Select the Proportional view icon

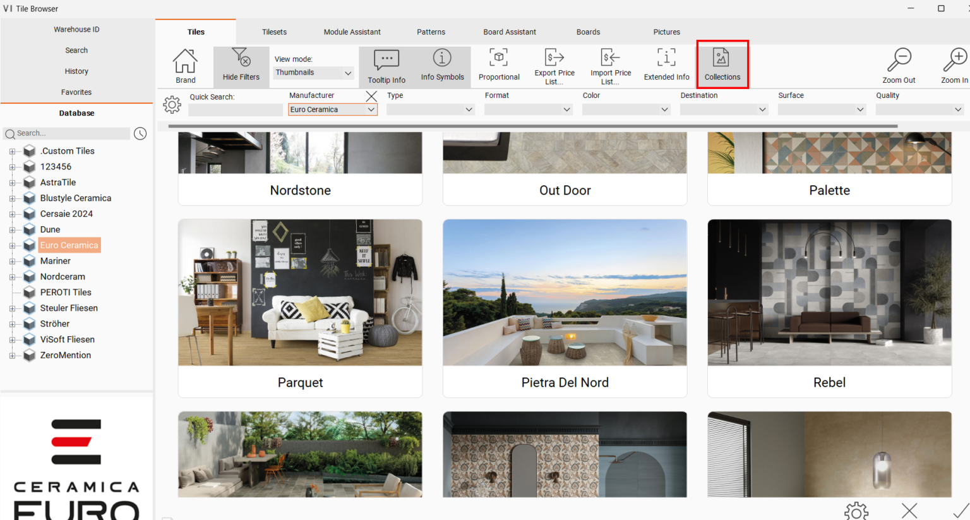point(499,66)
